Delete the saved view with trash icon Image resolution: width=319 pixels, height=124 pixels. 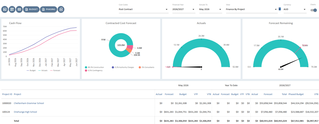pyautogui.click(x=280, y=9)
